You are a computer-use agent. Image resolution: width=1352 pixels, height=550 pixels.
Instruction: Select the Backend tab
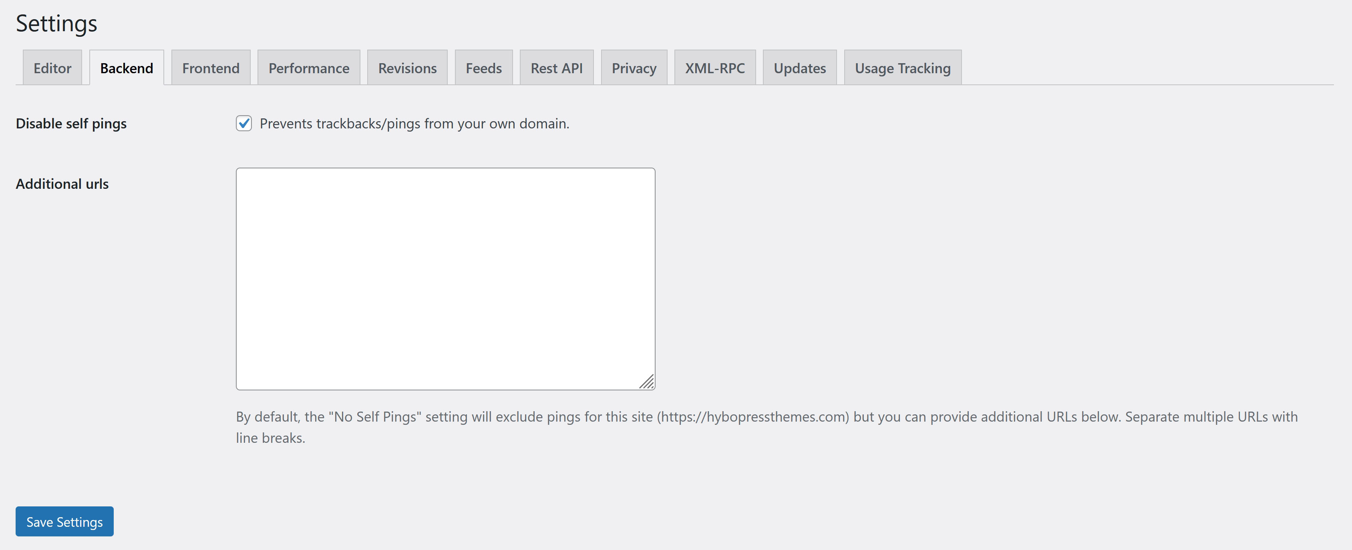[x=127, y=68]
